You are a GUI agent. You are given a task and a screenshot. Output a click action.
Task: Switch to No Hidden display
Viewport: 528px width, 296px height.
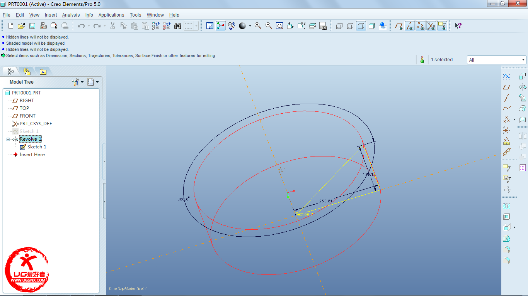(361, 26)
